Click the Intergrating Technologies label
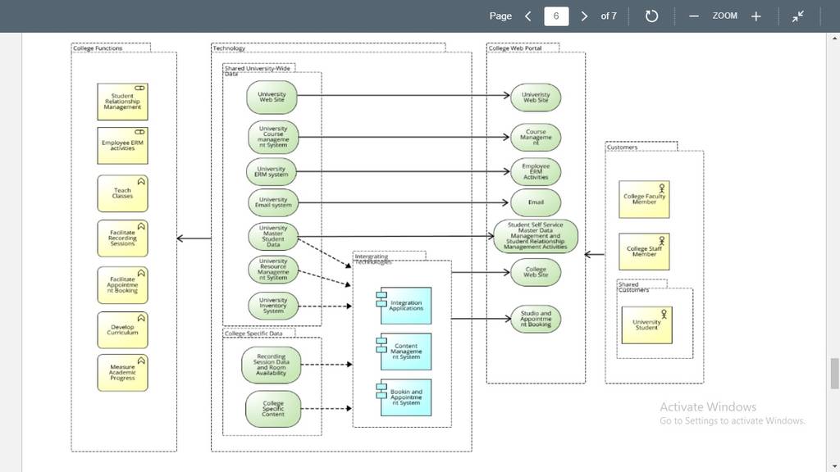Image resolution: width=840 pixels, height=472 pixels. click(x=373, y=259)
